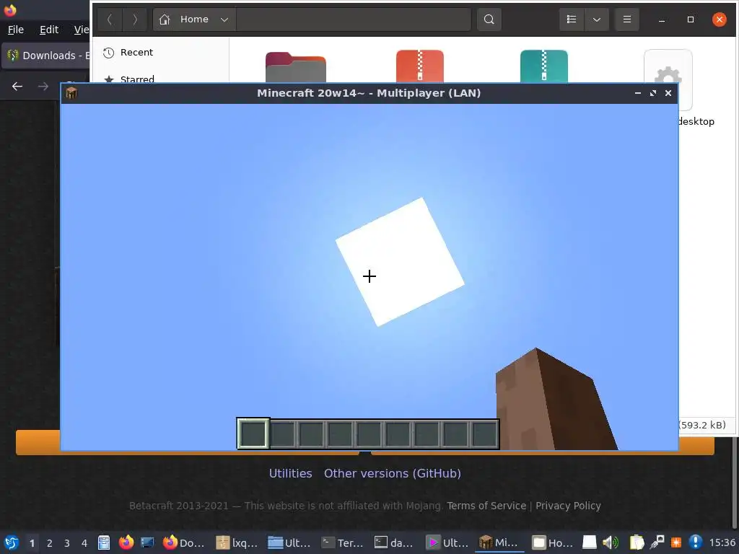The width and height of the screenshot is (739, 554).
Task: Go back in the file manager
Action: coord(110,19)
